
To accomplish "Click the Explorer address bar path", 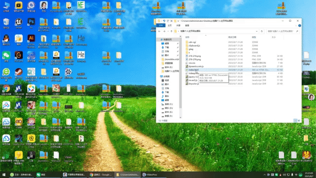I will tap(217, 31).
